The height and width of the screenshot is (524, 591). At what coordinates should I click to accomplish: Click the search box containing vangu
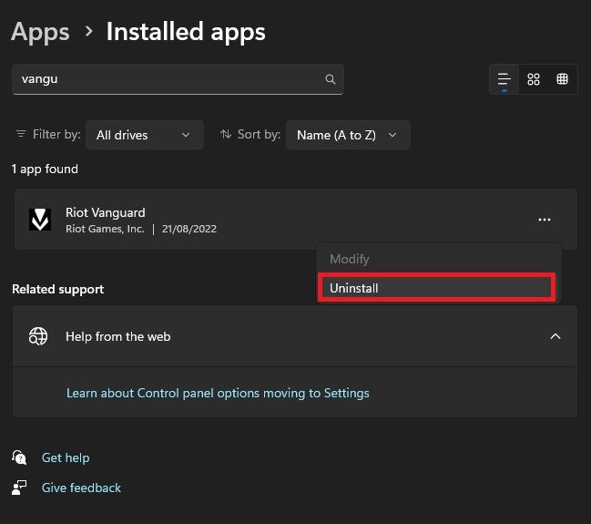click(178, 79)
